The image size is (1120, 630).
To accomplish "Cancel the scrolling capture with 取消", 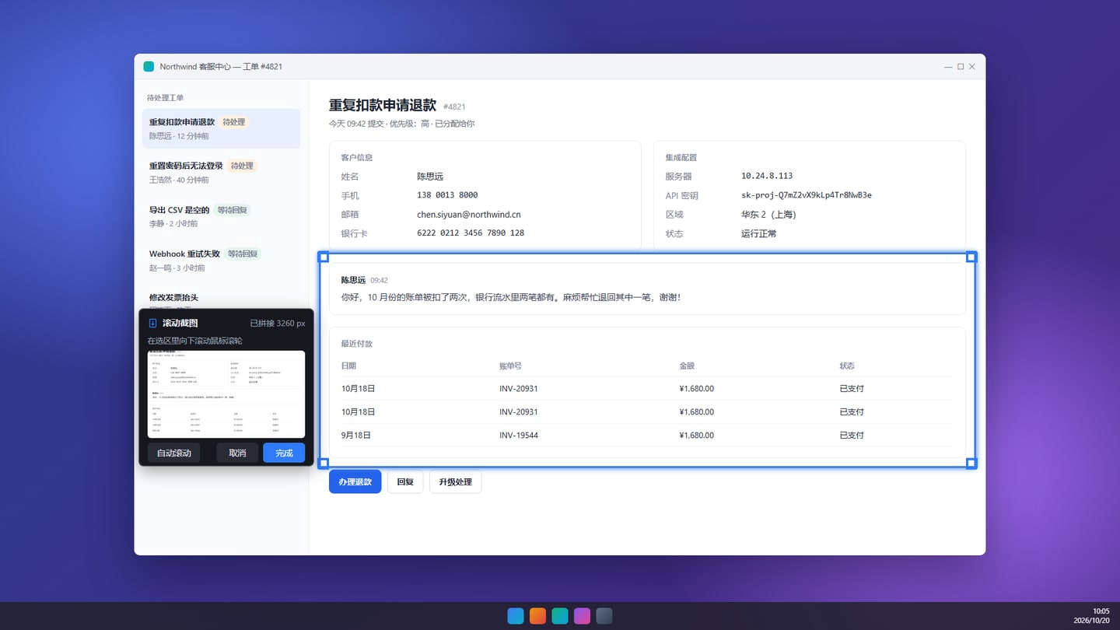I will click(237, 453).
